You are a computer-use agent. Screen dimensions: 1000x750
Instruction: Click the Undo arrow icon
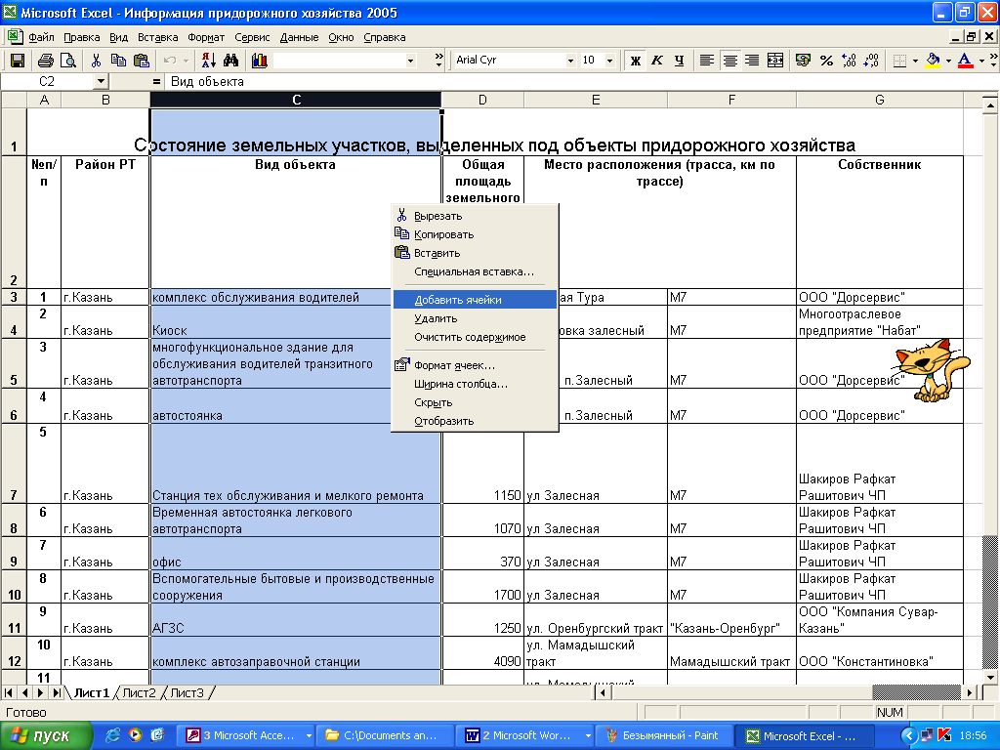tap(170, 61)
